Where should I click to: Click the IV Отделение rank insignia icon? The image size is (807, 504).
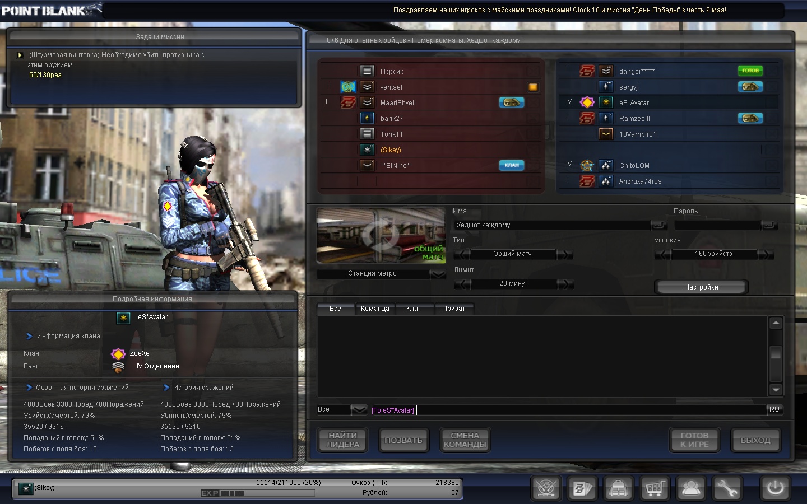pos(118,367)
